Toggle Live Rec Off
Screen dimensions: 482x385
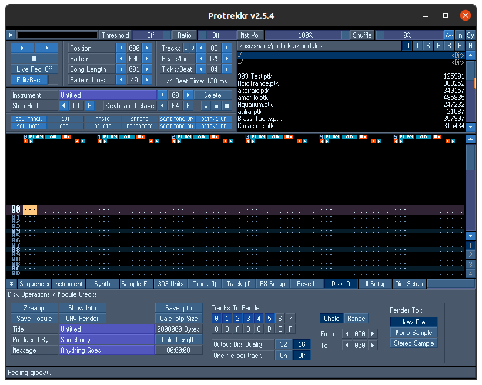coord(34,69)
